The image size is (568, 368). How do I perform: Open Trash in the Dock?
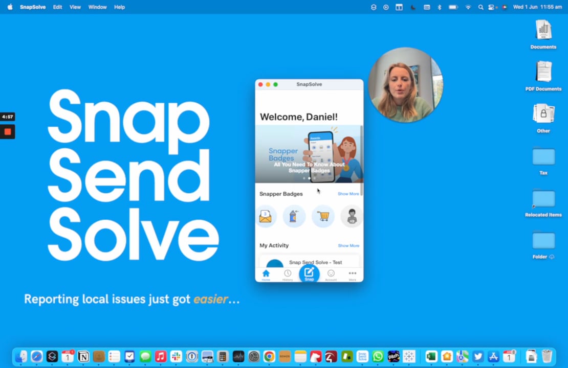pos(547,356)
